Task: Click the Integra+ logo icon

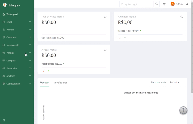Action: [5, 5]
